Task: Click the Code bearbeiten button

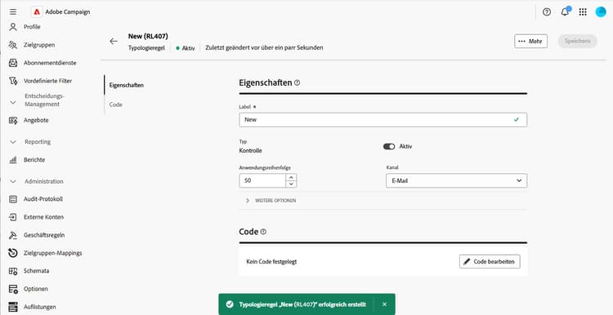Action: [490, 261]
